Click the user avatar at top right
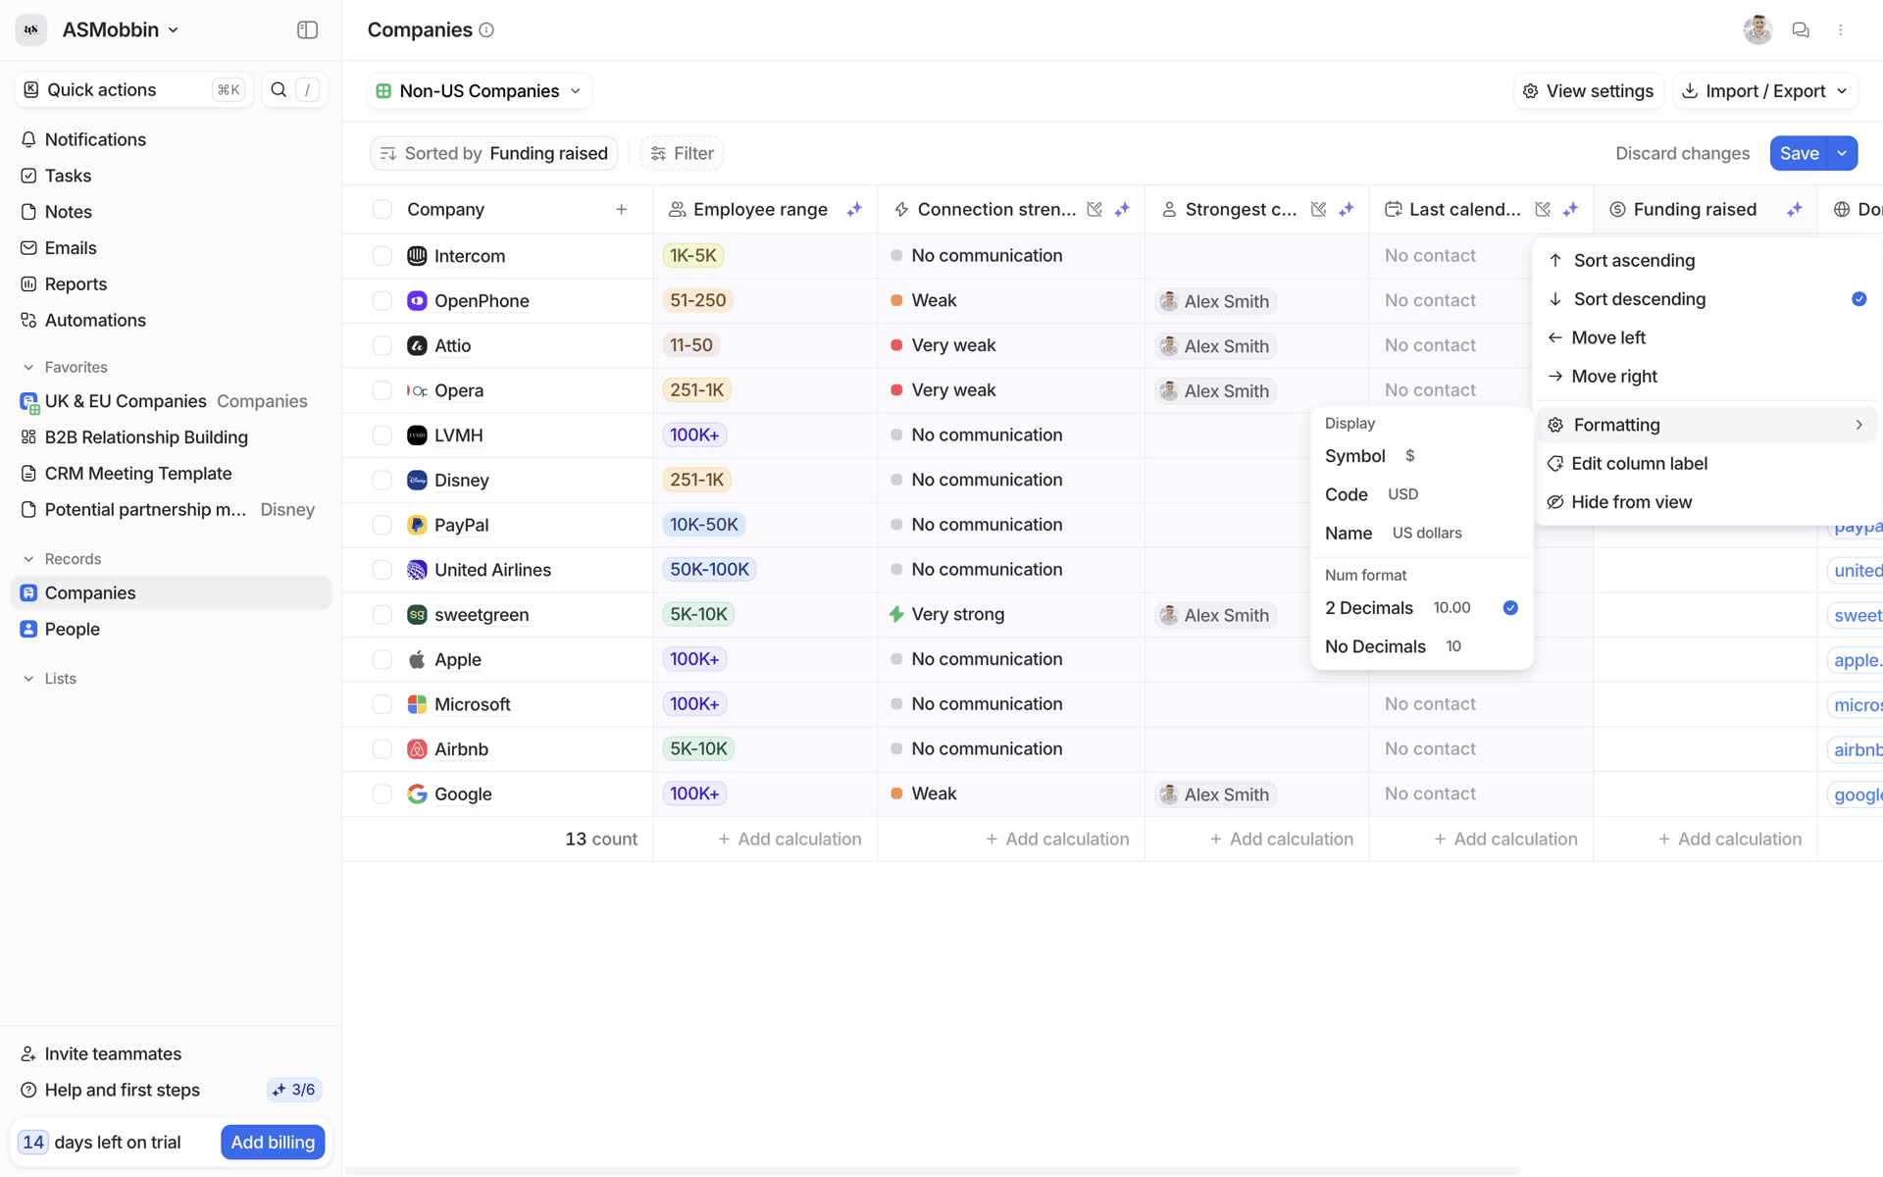 click(1757, 30)
